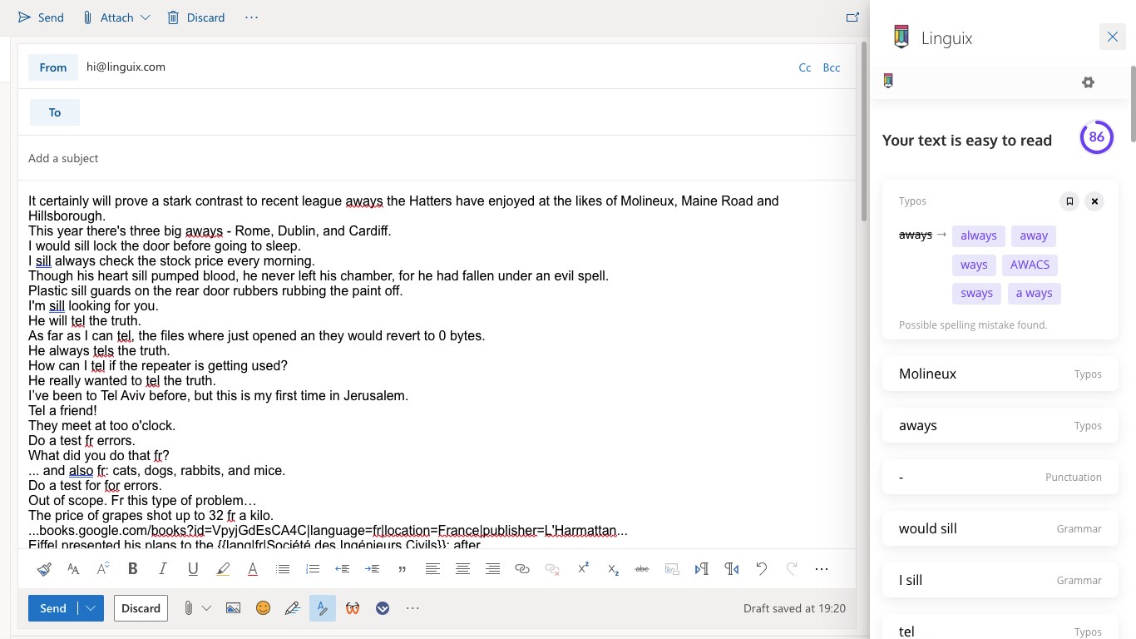Click the signature pen icon

[293, 608]
